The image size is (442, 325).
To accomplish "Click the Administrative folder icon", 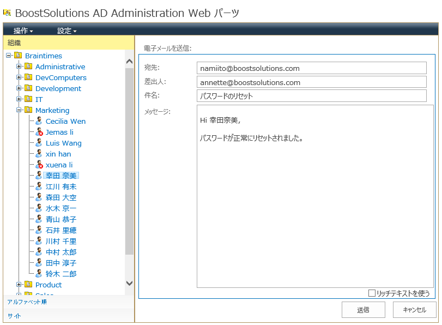I will 28,67.
